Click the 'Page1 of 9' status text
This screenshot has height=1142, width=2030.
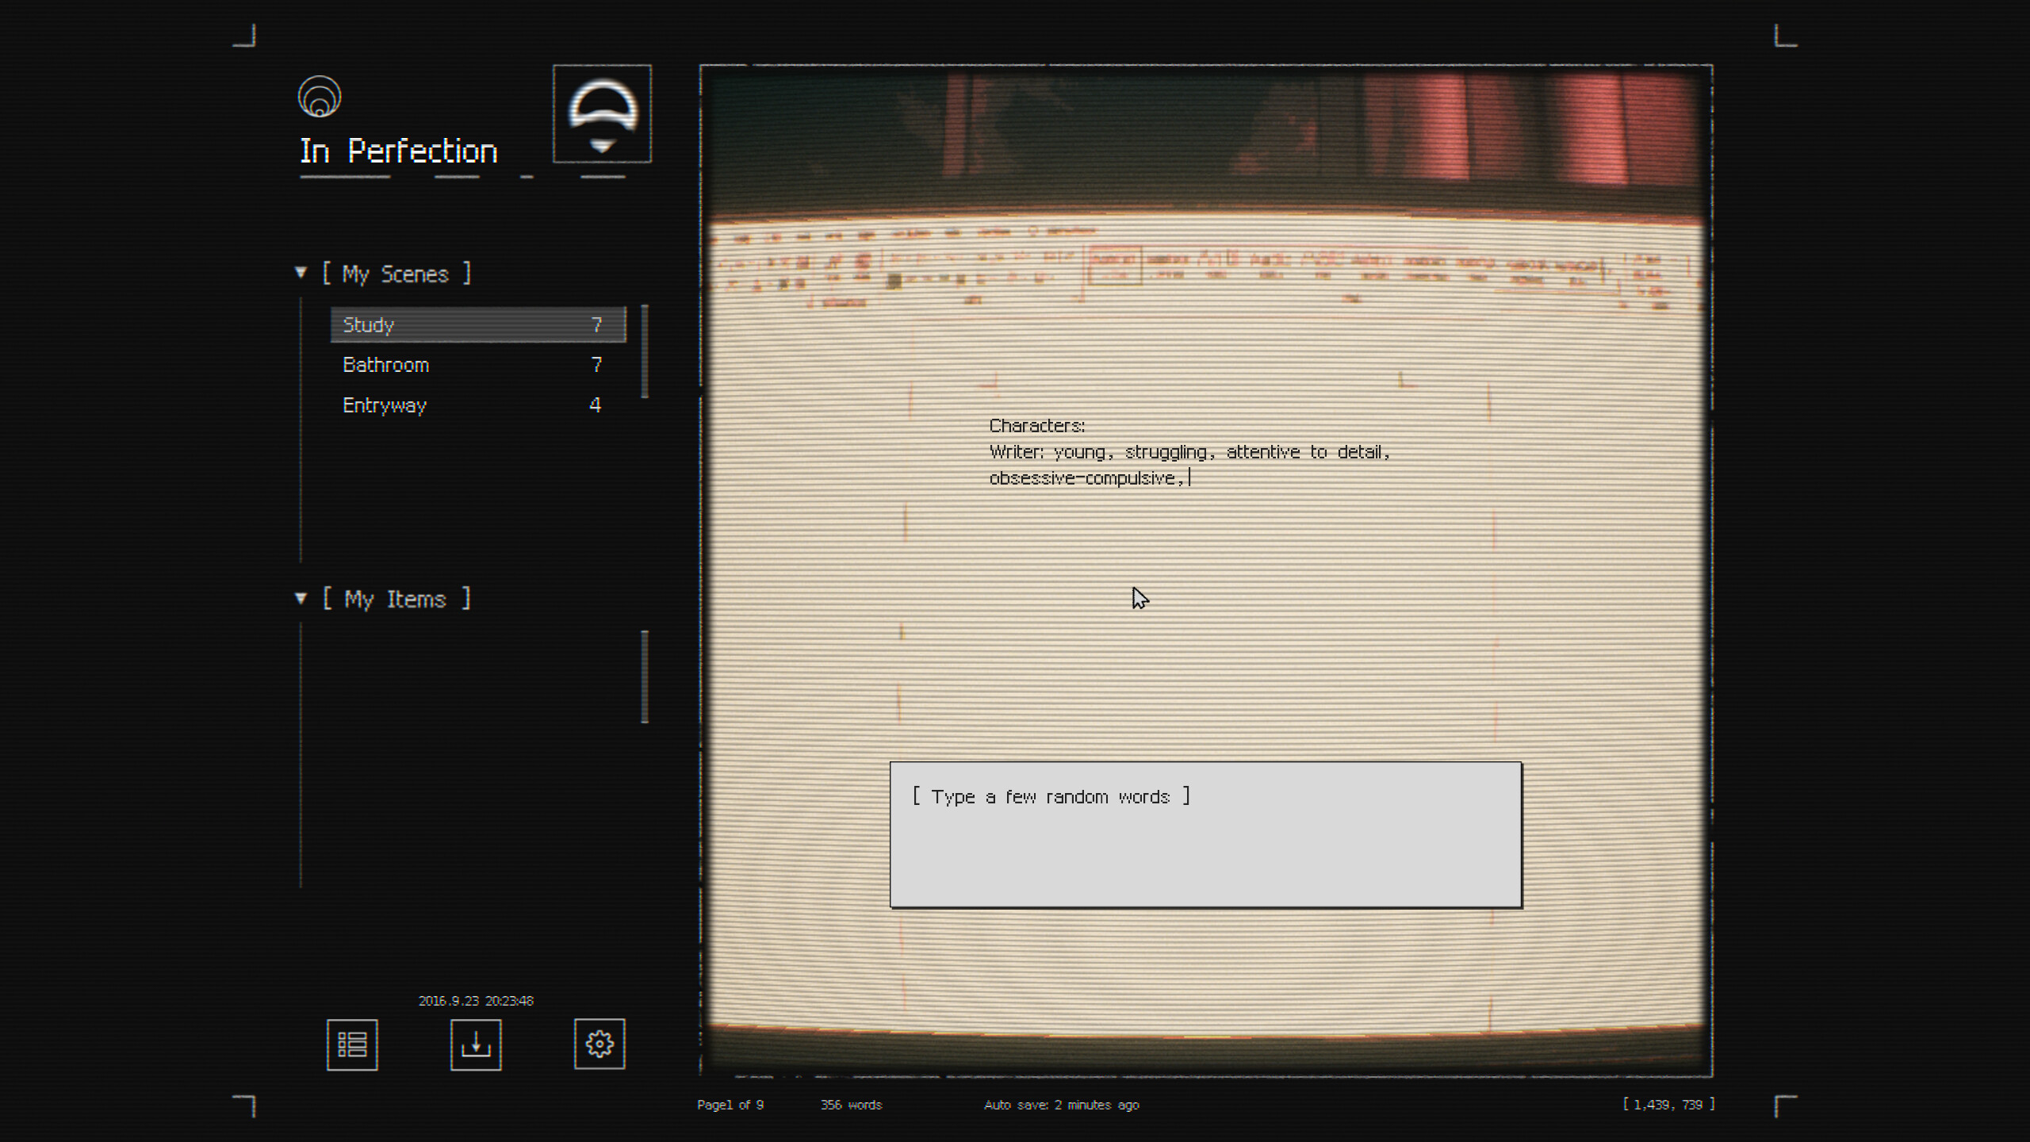point(730,1105)
